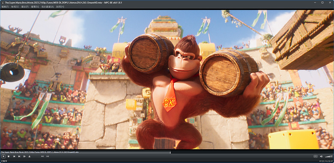Click the video frame showing Donkey Kong
Screen dimensions: 334x163
click(167, 80)
